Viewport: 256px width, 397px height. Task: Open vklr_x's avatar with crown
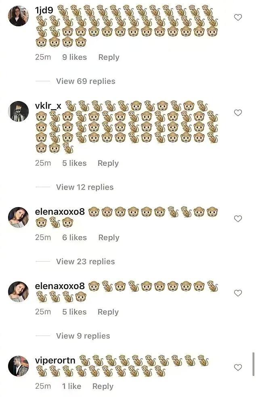tap(19, 112)
